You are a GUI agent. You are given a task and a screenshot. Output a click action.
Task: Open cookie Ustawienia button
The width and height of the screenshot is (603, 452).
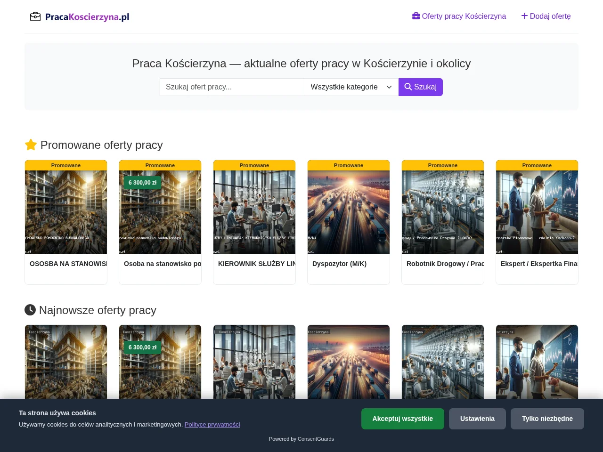click(x=477, y=419)
